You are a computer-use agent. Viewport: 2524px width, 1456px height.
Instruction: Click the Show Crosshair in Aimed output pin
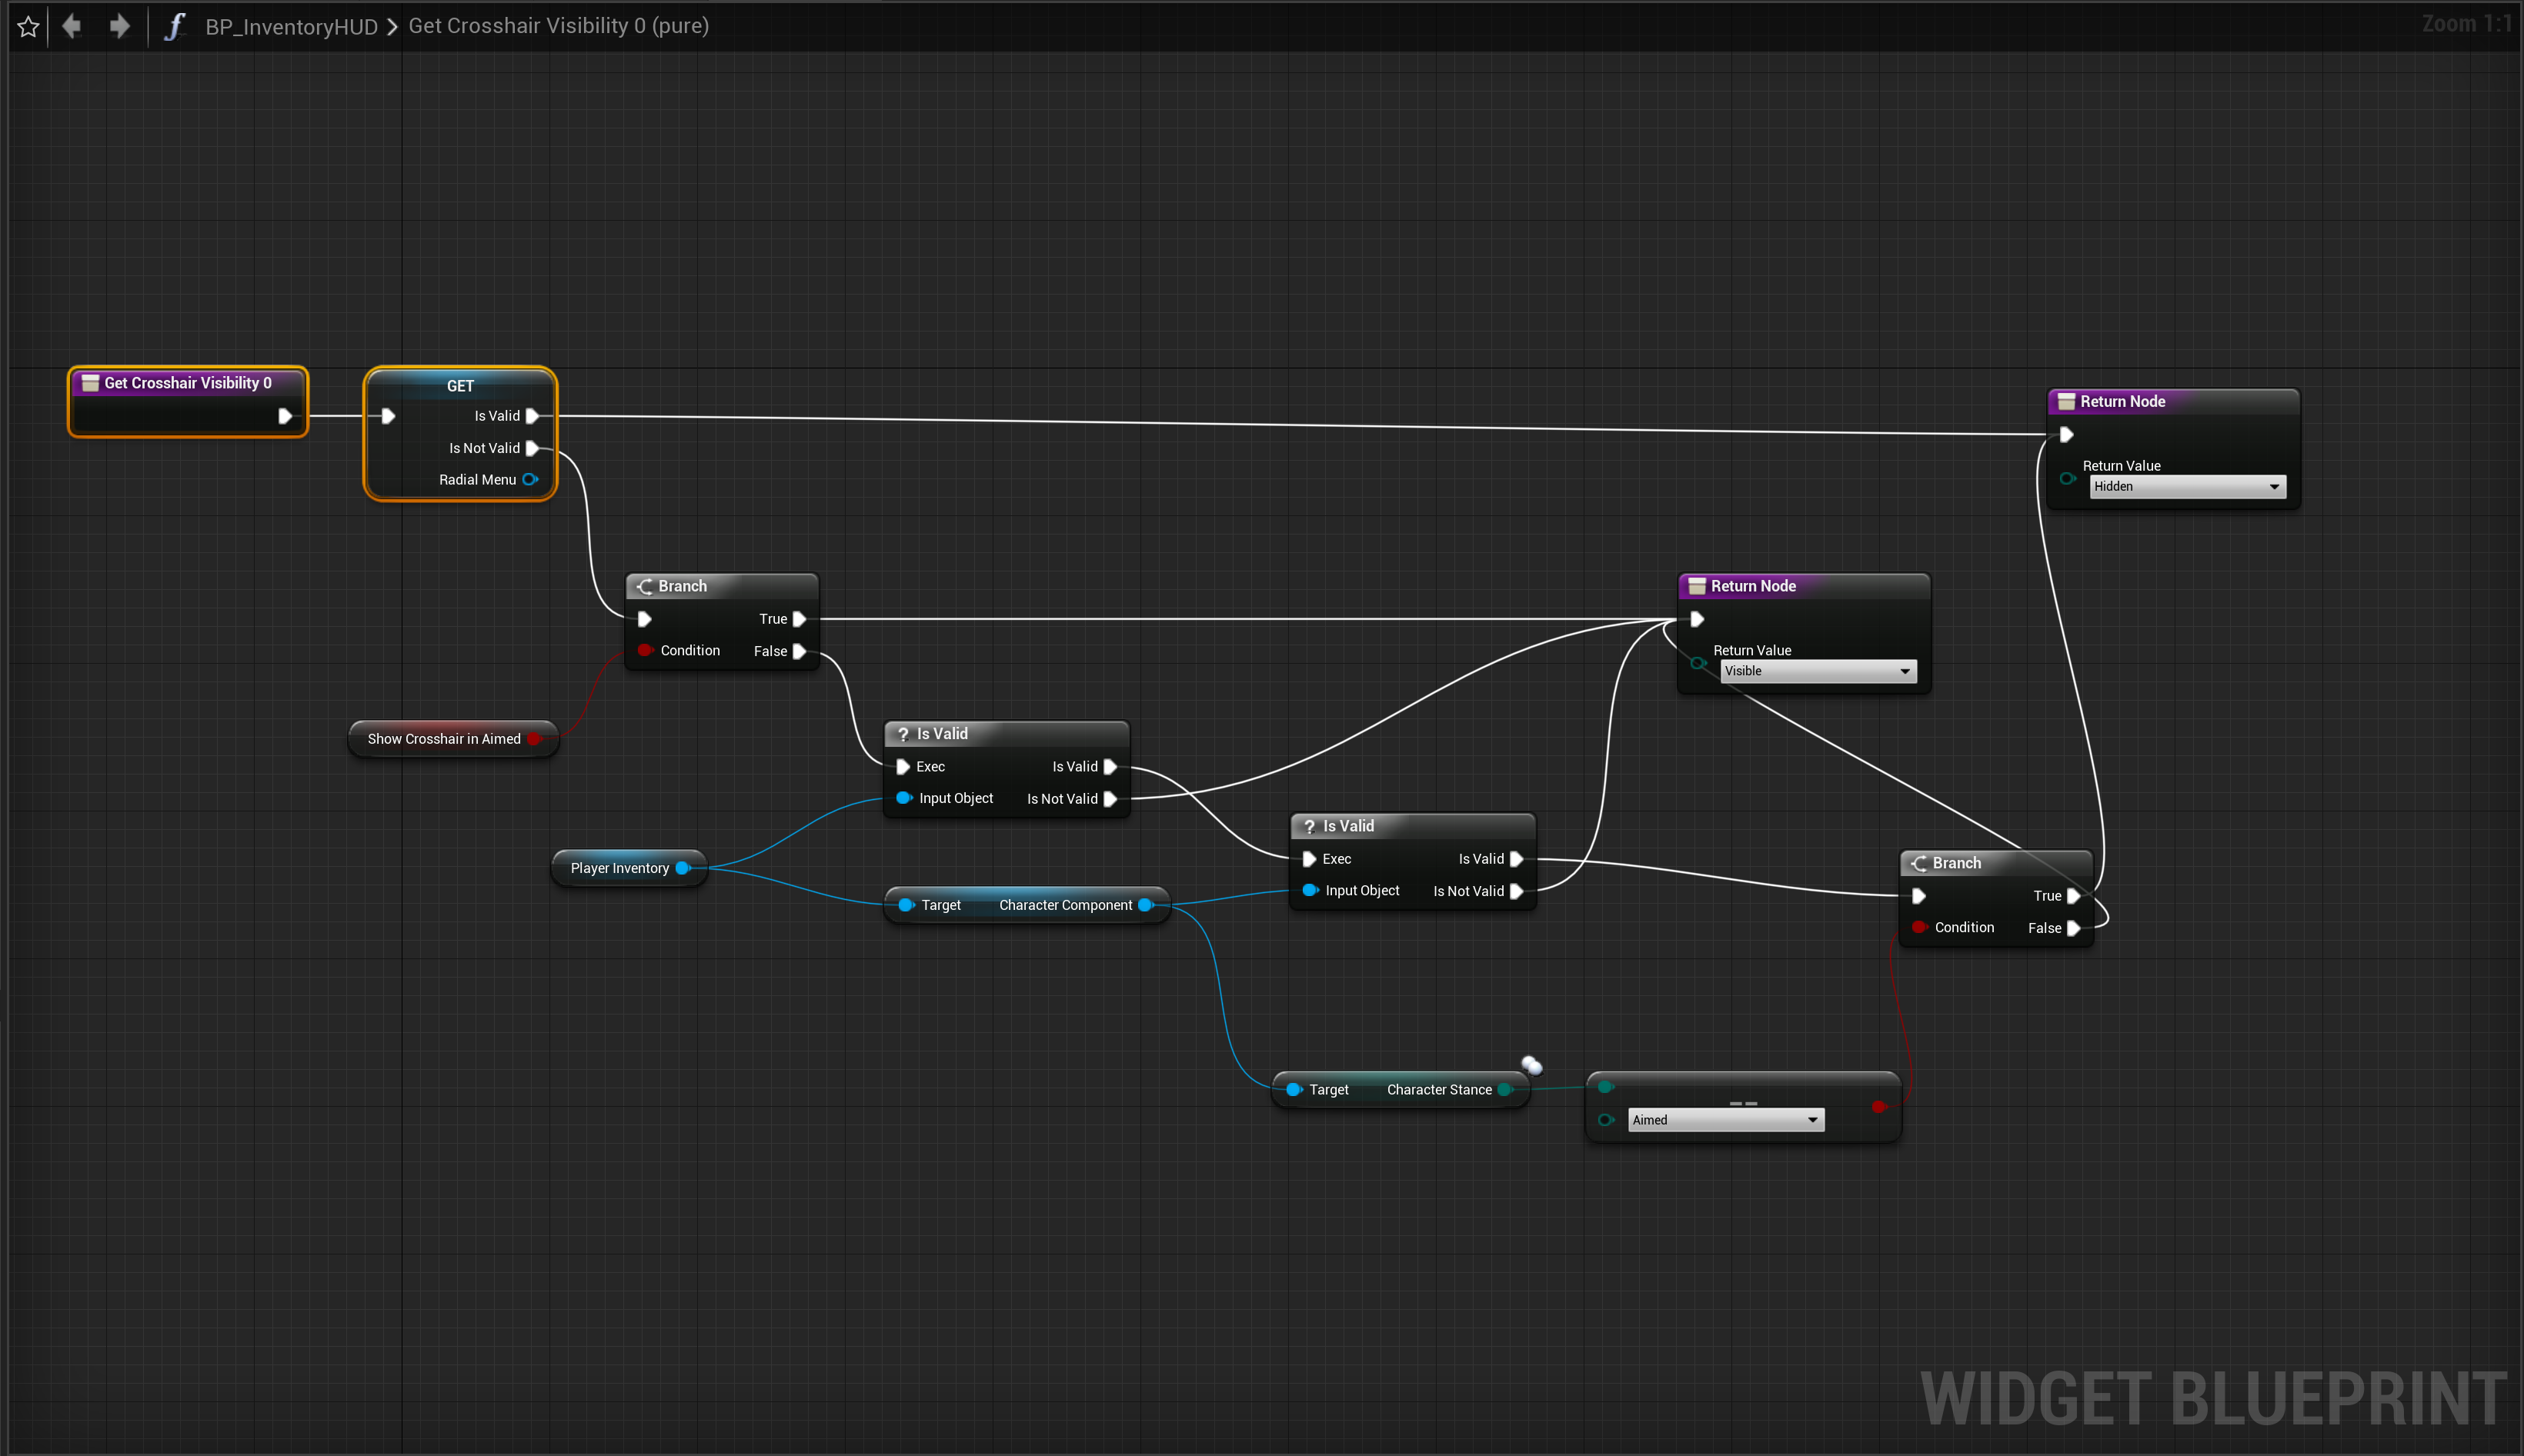click(534, 739)
